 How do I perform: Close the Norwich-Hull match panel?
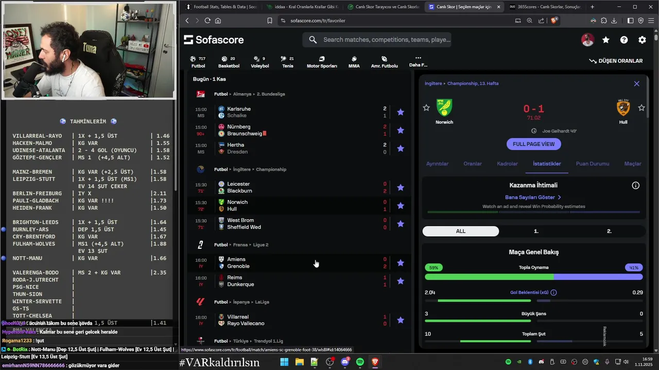tap(636, 83)
